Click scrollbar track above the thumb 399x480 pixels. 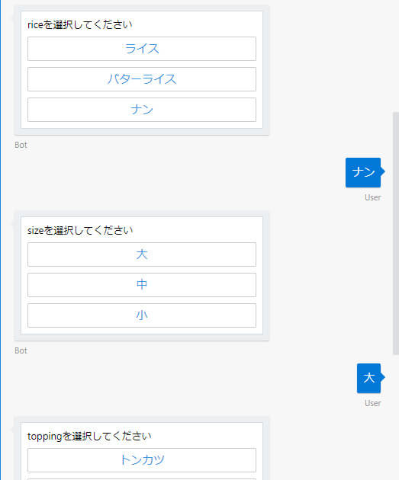(396, 55)
